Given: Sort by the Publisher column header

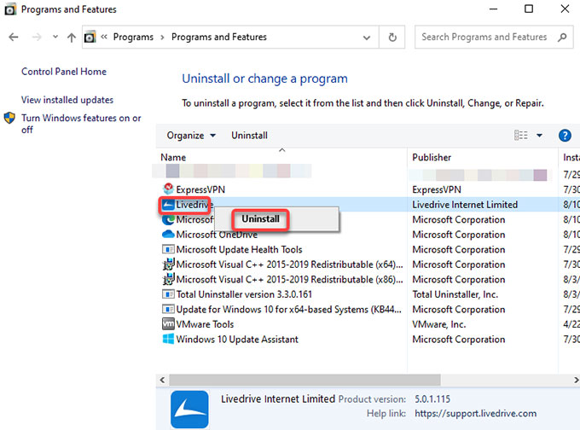Looking at the screenshot, I should click(432, 157).
